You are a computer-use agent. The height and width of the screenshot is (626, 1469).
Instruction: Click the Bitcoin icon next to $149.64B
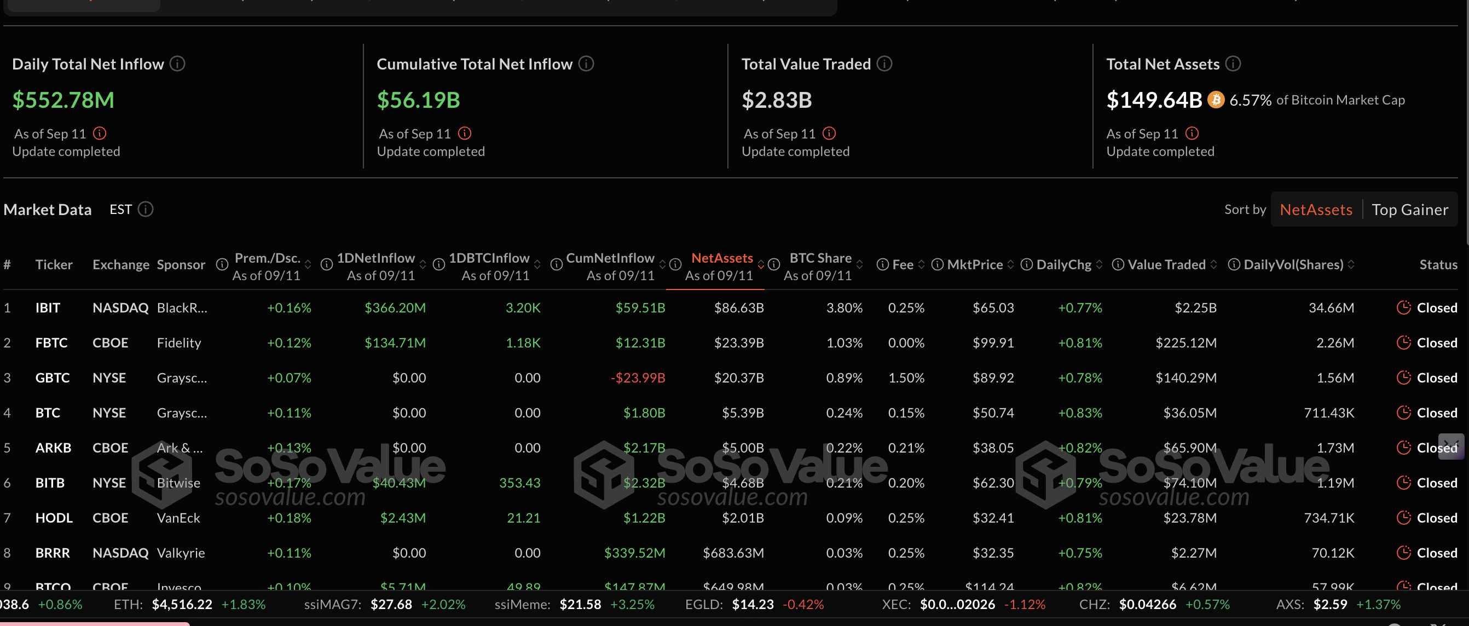pos(1215,100)
